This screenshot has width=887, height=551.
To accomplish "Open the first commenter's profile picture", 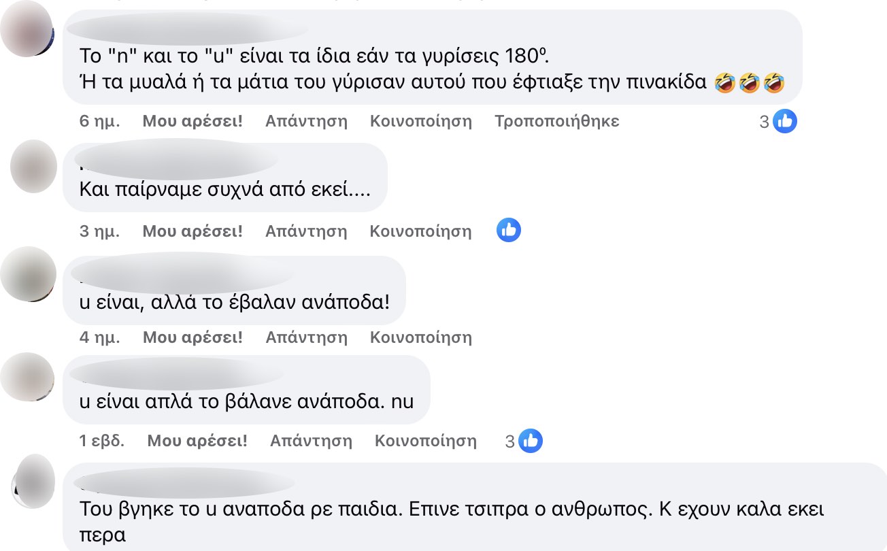I will [27, 29].
